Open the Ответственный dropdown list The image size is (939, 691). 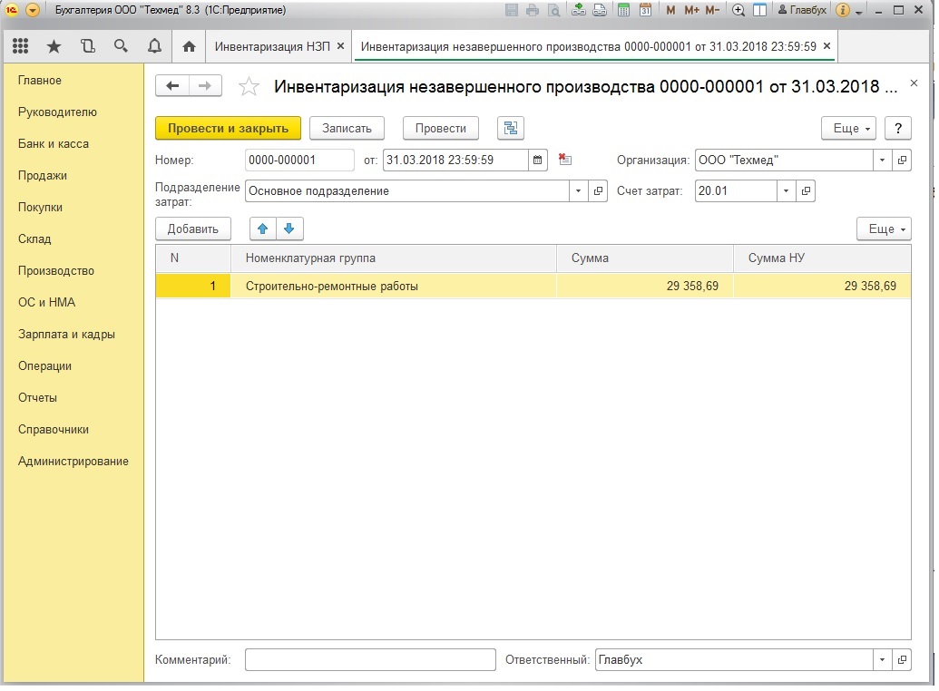(883, 660)
